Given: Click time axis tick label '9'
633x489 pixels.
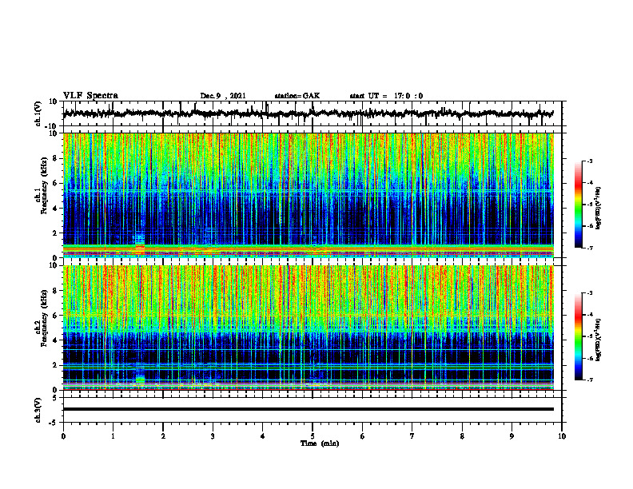Looking at the screenshot, I should click(512, 436).
